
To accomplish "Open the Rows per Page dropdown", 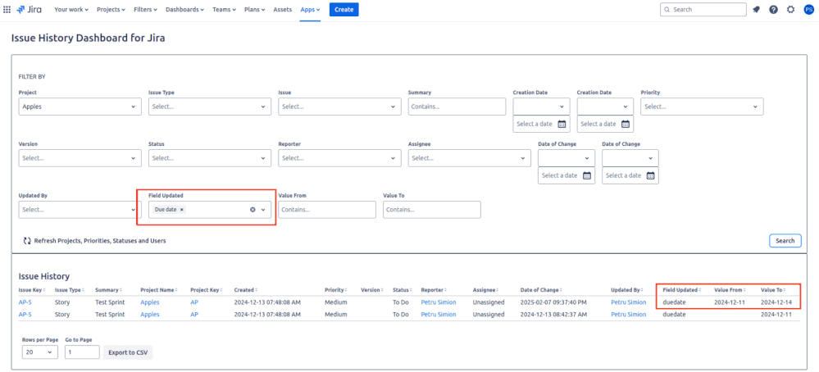I will [x=40, y=352].
